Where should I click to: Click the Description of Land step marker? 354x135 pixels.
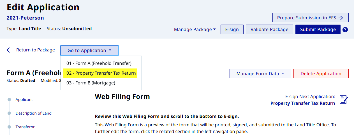(x=9, y=113)
